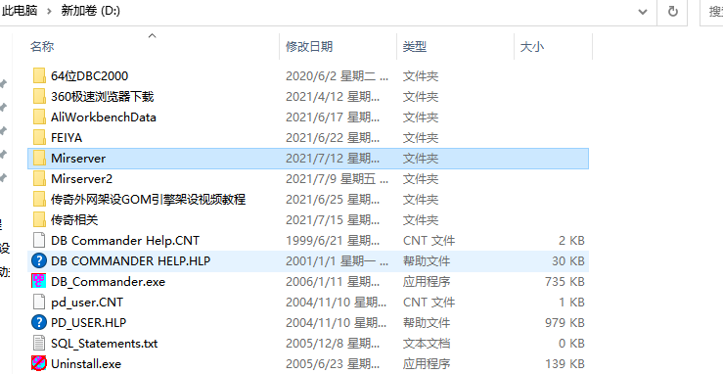Click the 此电脑 breadcrumb
The width and height of the screenshot is (723, 374).
pos(20,11)
